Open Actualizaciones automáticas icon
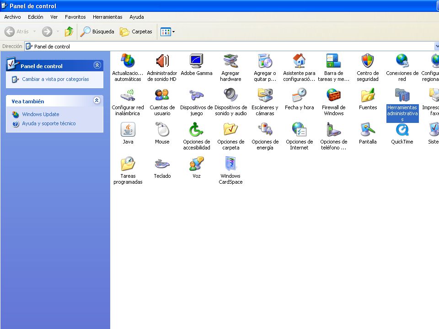Screen dimensions: 439x329 coord(128,61)
